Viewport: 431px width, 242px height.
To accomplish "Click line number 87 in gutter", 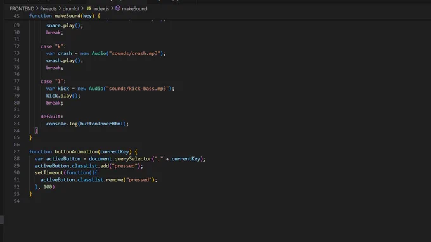I will point(16,151).
